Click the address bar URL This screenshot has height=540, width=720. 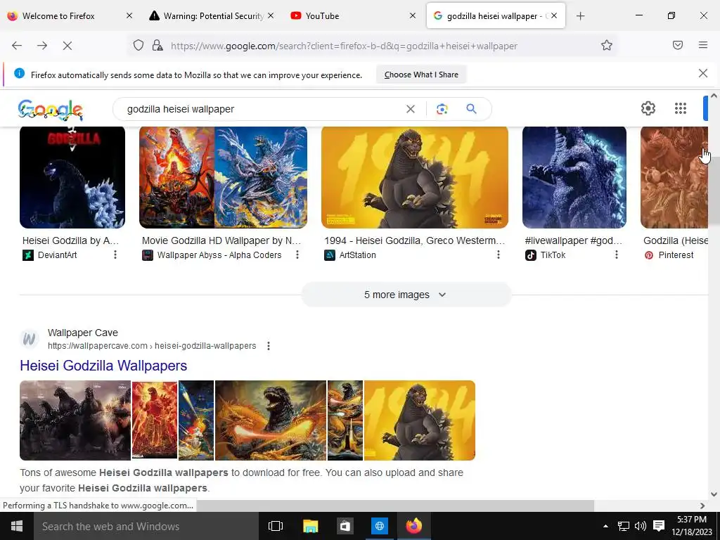344,46
